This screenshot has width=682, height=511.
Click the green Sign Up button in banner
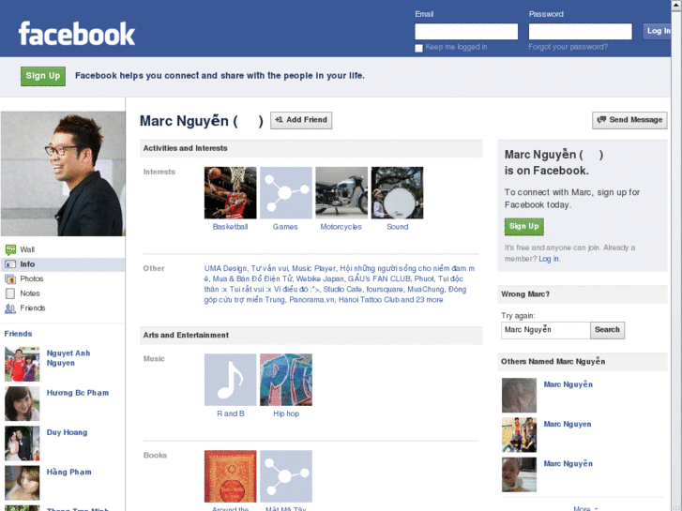43,76
